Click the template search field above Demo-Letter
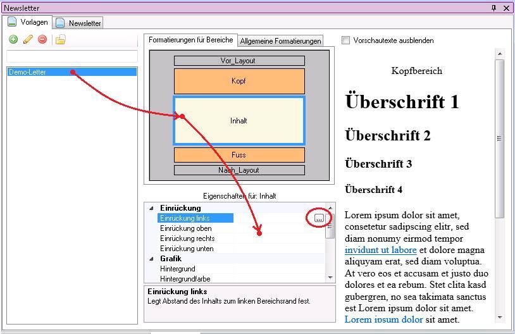Image resolution: width=515 pixels, height=334 pixels. tap(72, 56)
